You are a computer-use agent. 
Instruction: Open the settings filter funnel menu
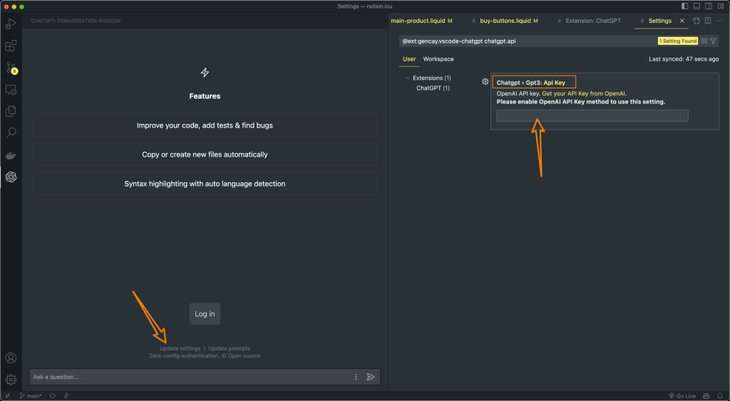(x=713, y=41)
